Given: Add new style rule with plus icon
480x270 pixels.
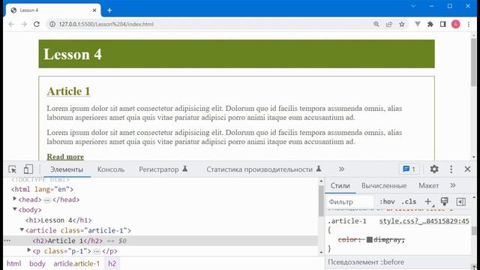Looking at the screenshot, I should (x=428, y=202).
